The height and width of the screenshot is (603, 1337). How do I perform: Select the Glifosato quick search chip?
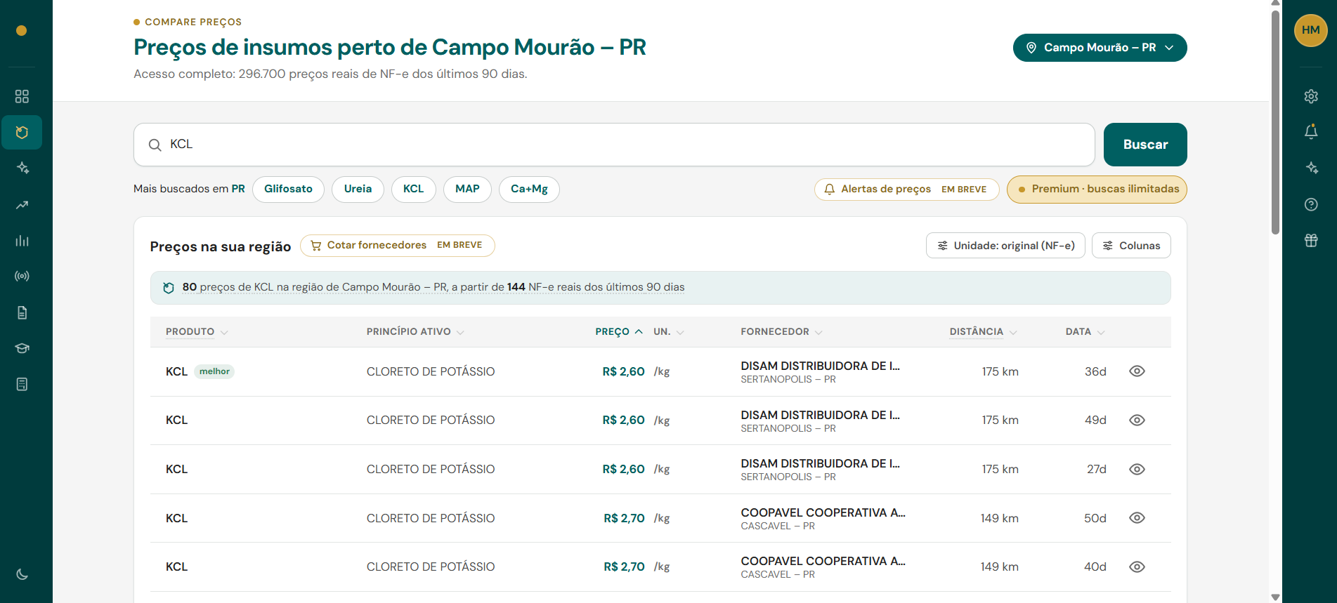pyautogui.click(x=288, y=189)
